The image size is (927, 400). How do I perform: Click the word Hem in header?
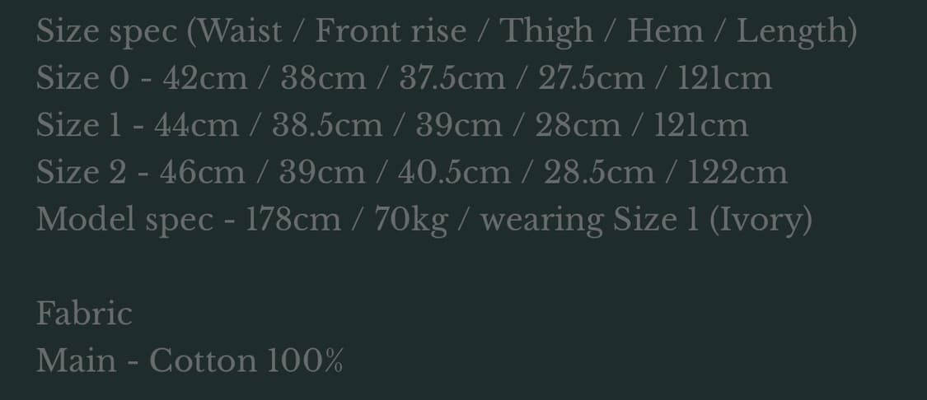click(x=665, y=31)
